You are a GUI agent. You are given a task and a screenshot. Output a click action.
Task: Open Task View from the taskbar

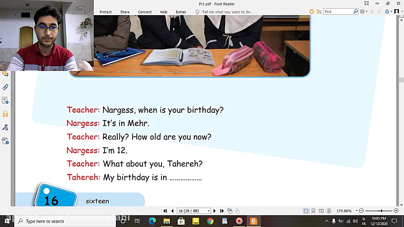[x=137, y=221]
